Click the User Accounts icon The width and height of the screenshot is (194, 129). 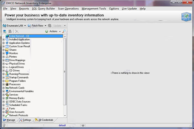[7, 112]
